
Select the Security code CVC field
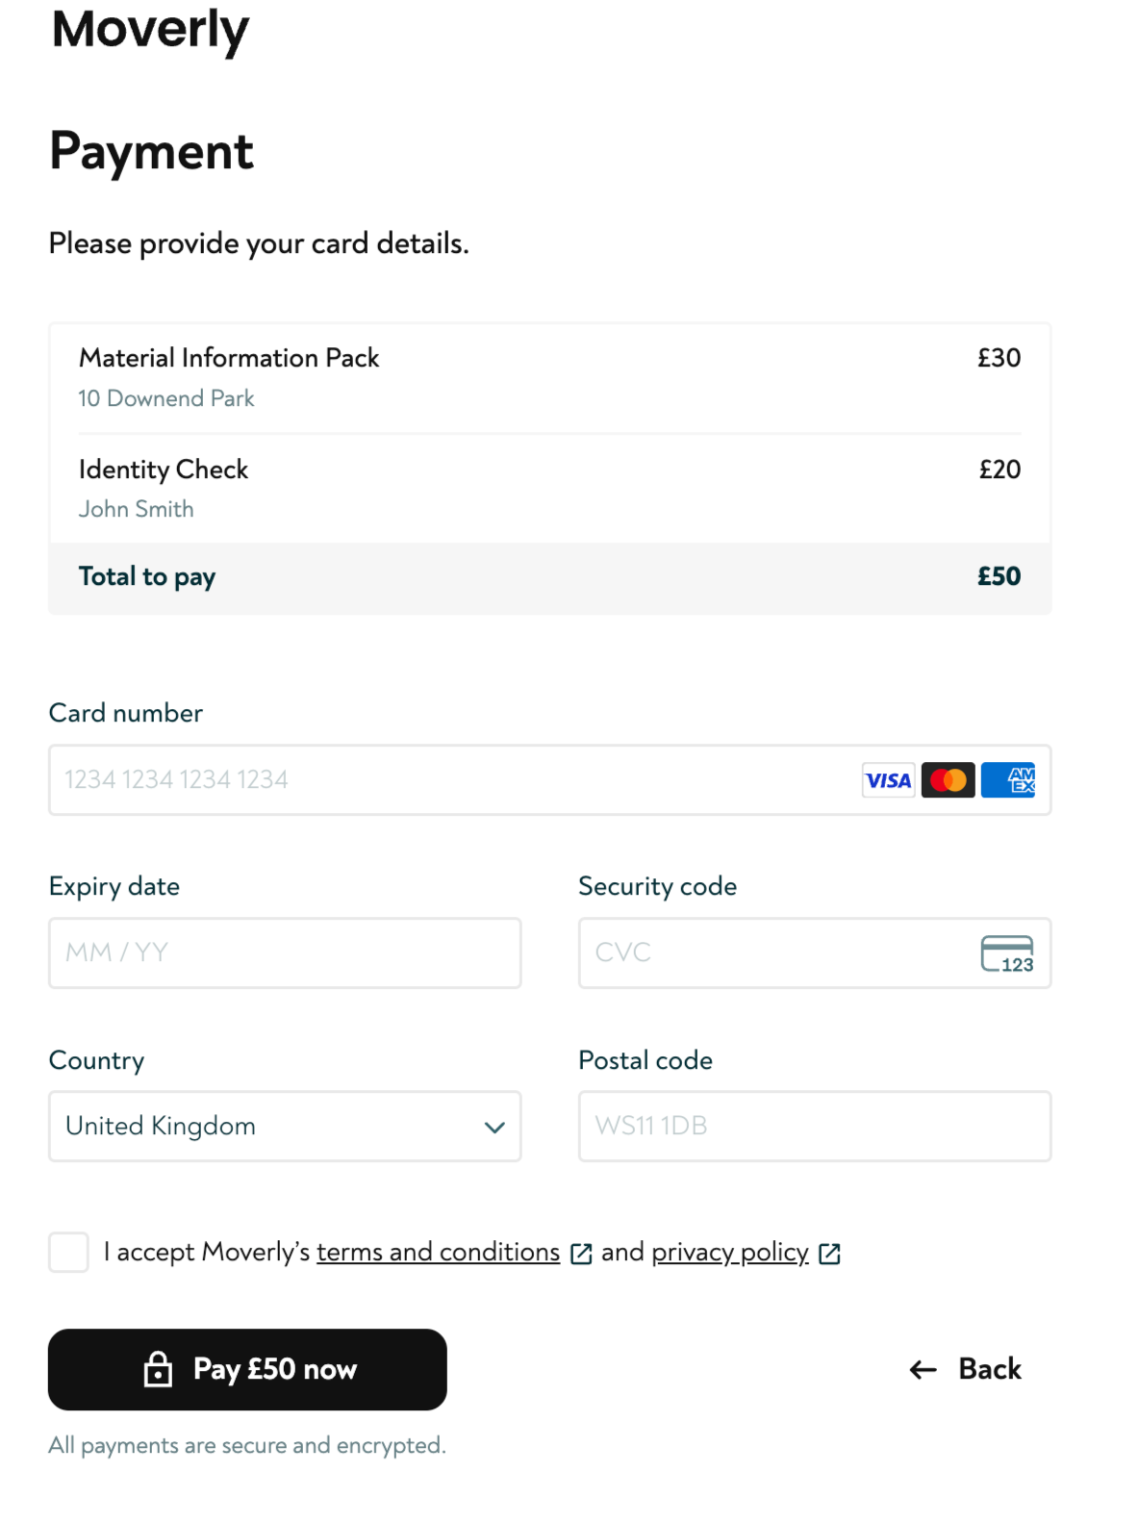770,953
